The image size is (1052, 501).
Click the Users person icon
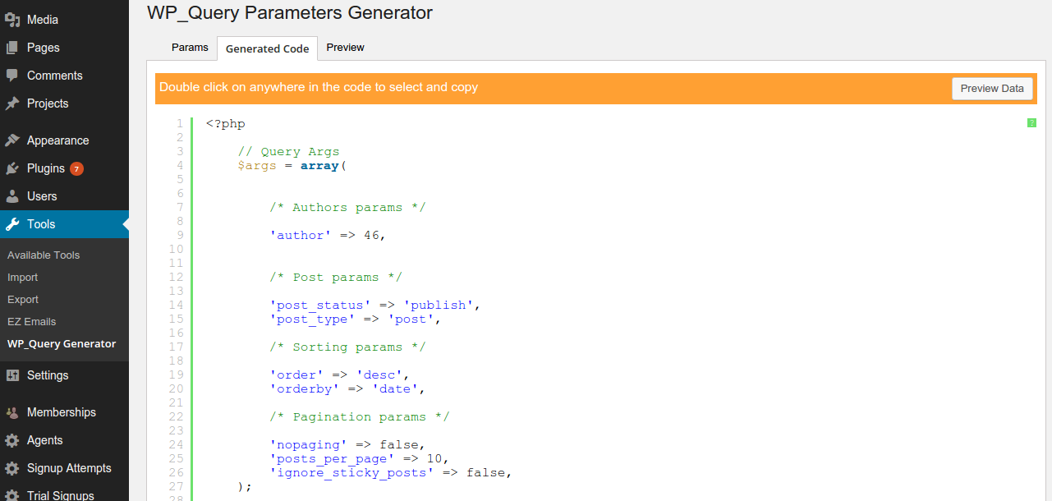coord(12,196)
